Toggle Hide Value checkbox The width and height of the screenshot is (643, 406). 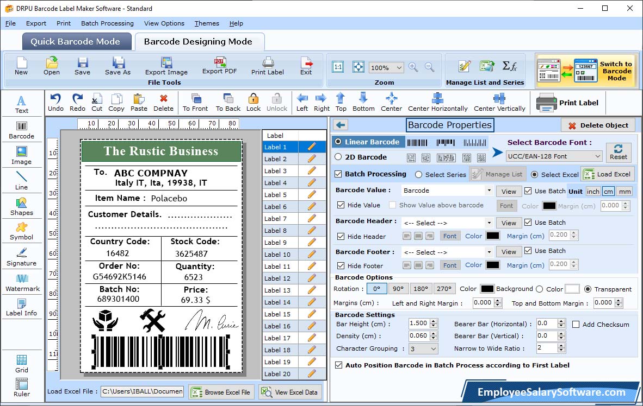[x=341, y=205]
